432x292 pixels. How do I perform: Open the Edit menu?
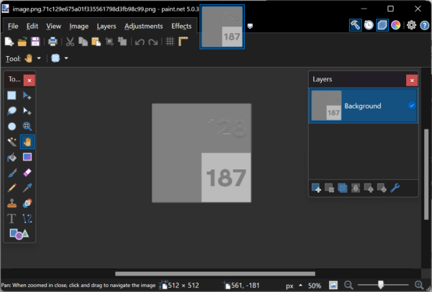coord(32,26)
